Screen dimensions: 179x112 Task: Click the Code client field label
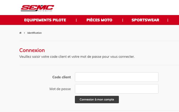pyautogui.click(x=61, y=77)
